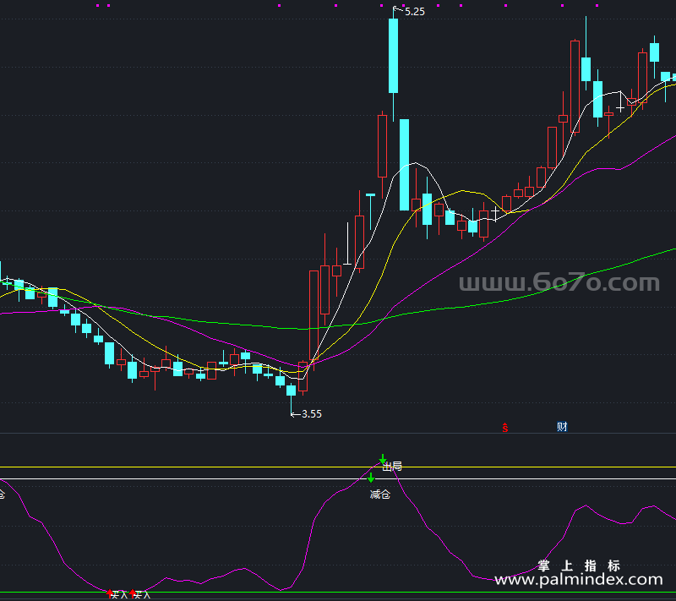The height and width of the screenshot is (601, 676).
Task: Click the blue 财 finance marker icon
Action: pyautogui.click(x=562, y=427)
